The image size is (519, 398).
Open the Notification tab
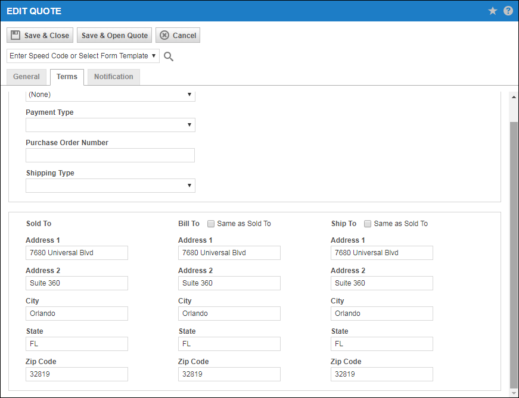click(113, 77)
